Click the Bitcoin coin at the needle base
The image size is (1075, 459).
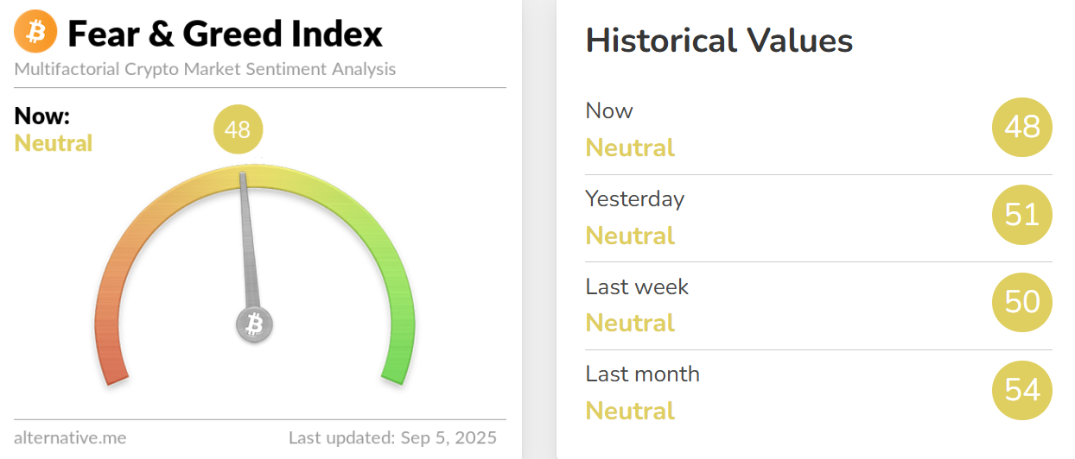[254, 325]
